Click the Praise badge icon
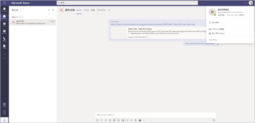The image size is (255, 123). coord(131,120)
